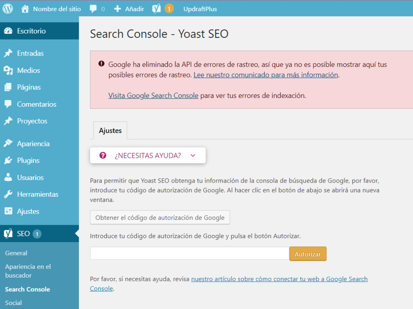Open UpdraftPlus in the admin bar
The image size is (413, 309).
click(200, 9)
